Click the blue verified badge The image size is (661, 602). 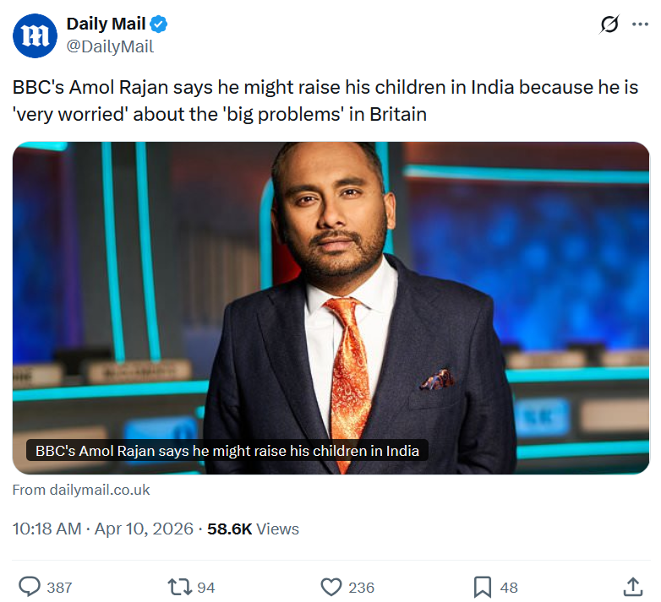[x=159, y=24]
